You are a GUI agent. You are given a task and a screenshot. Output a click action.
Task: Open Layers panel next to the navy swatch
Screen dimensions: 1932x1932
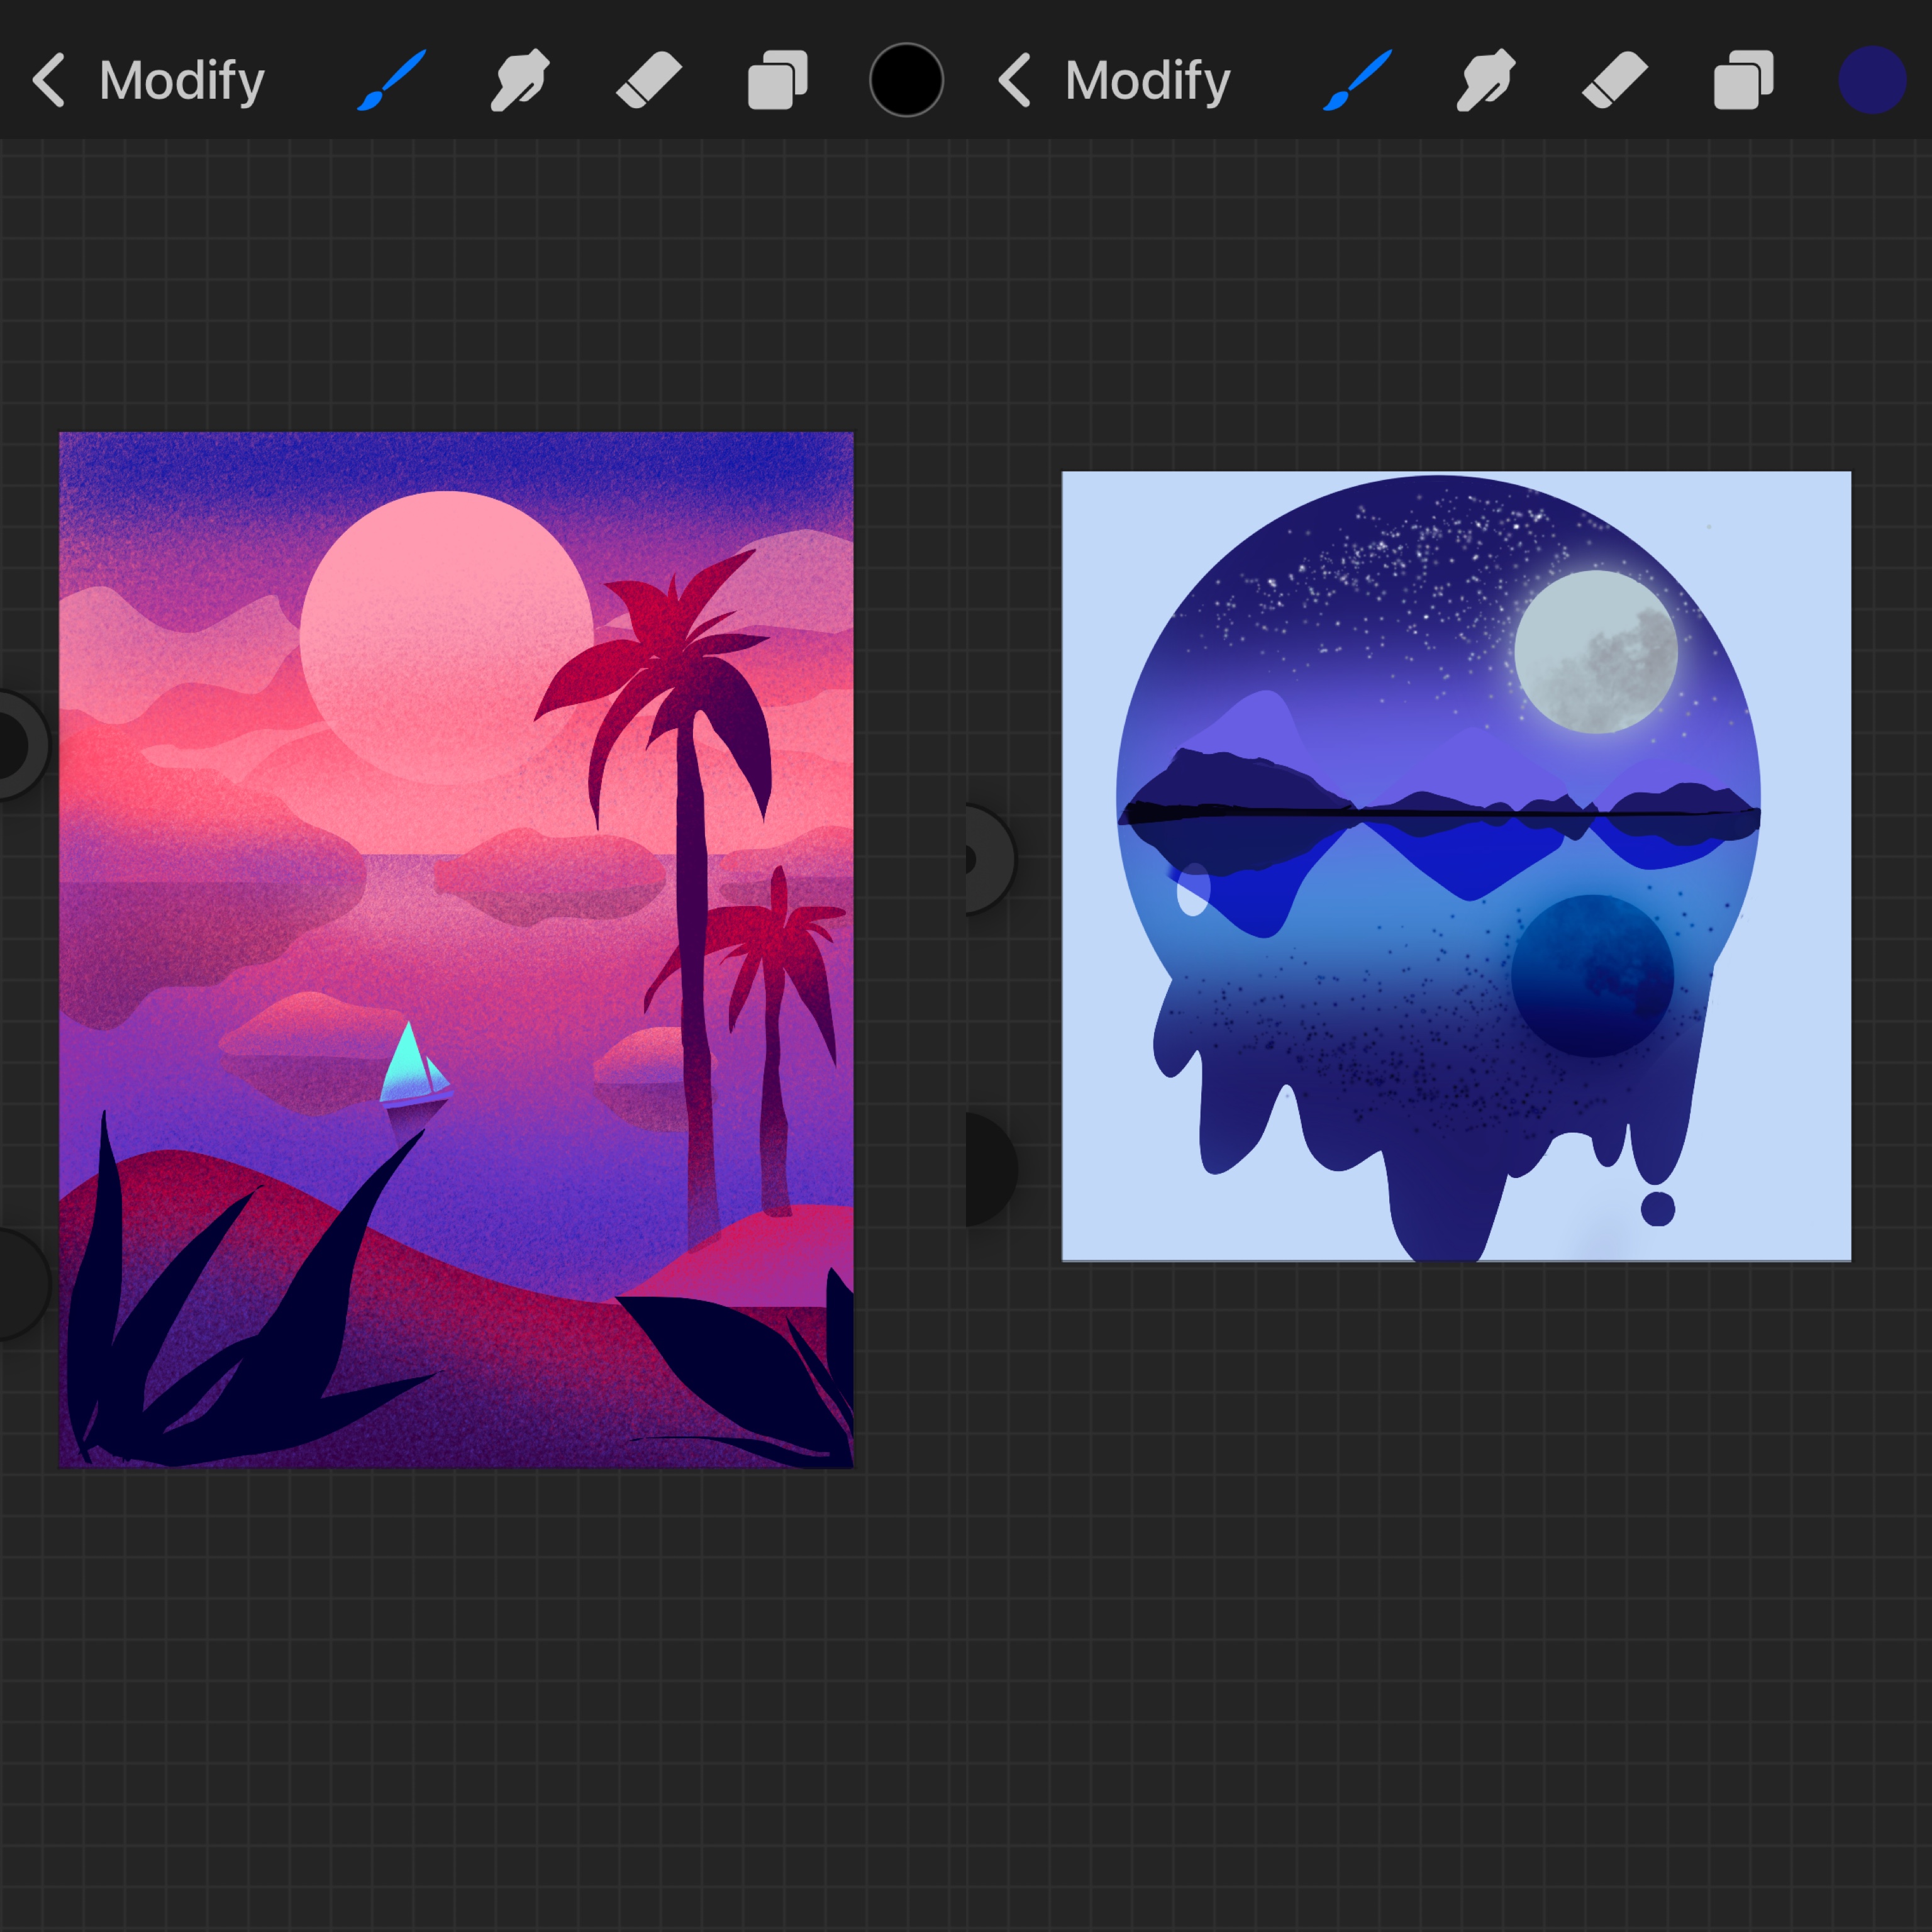click(x=1743, y=80)
